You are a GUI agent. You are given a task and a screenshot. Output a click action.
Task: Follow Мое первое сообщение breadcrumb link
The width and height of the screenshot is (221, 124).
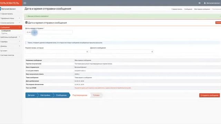coord(202,9)
